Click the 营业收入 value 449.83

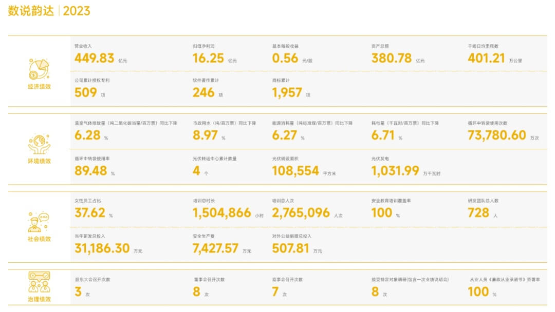pos(94,59)
